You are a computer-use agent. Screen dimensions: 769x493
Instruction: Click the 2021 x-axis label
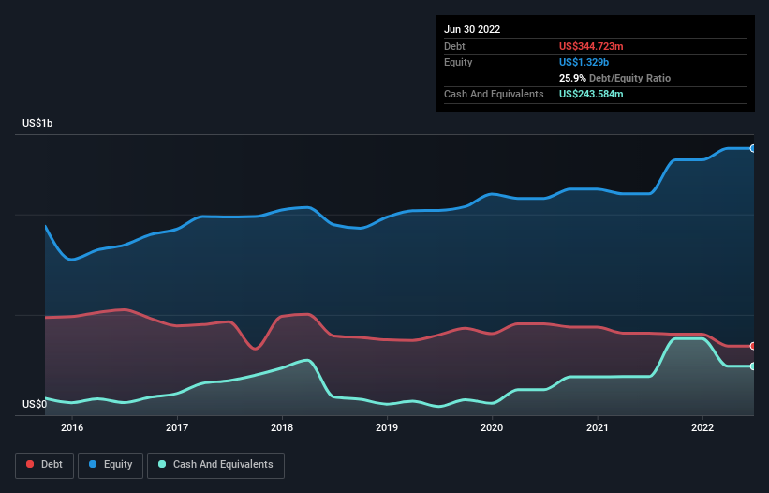[x=598, y=427]
